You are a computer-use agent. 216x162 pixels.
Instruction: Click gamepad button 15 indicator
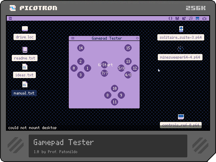pyautogui.click(x=128, y=48)
